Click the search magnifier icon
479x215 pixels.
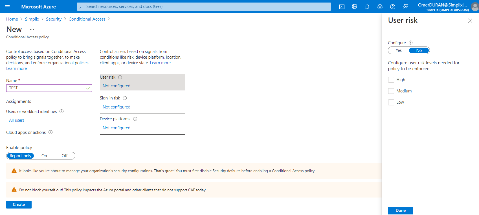coord(82,6)
